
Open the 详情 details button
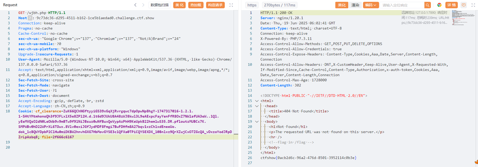coord(452,5)
